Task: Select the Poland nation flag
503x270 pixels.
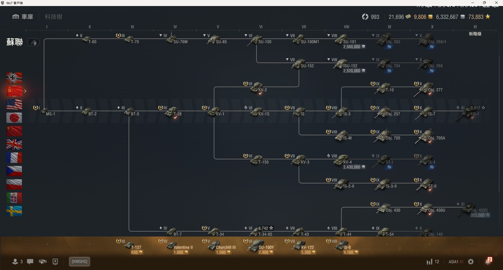Action: tap(14, 184)
